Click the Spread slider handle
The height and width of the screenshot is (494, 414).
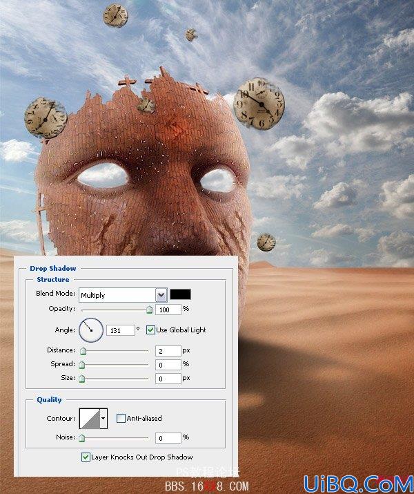(x=82, y=365)
